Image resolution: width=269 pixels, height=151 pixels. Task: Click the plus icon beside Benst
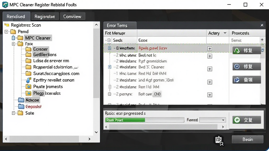click(262, 40)
